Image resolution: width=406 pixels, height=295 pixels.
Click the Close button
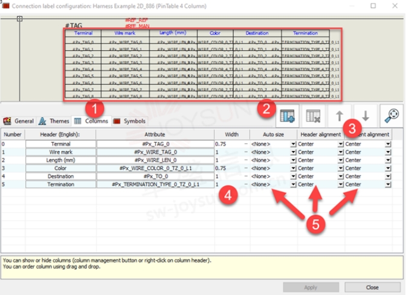pyautogui.click(x=372, y=287)
